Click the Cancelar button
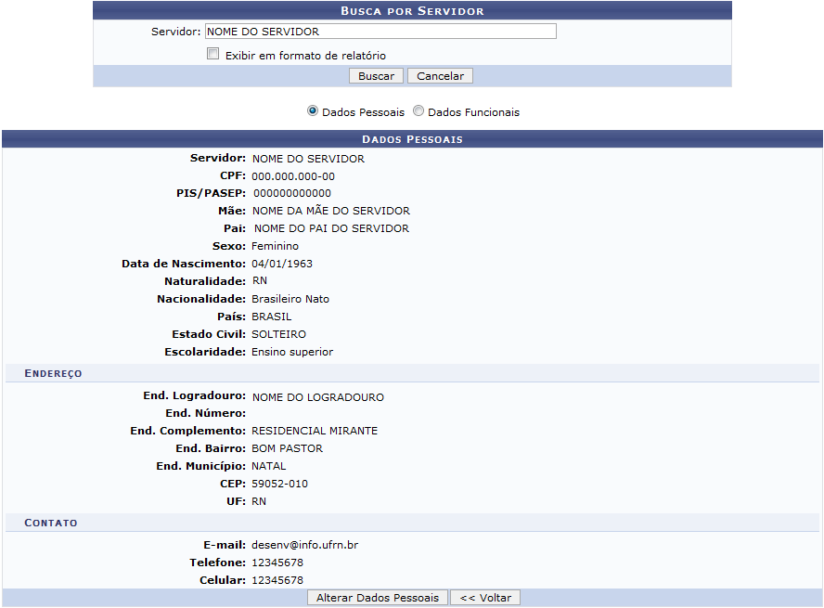824x608 pixels. point(440,76)
